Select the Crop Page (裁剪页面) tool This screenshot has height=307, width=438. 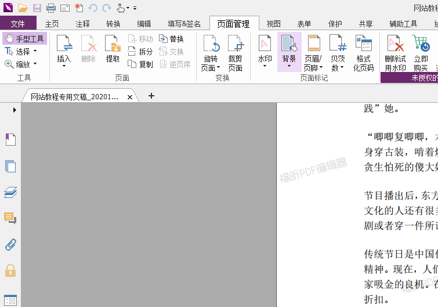coord(235,52)
